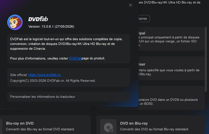This screenshot has width=209, height=134.
Task: Select the DVD en Blu-ray card
Action: click(151, 125)
